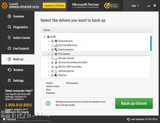
Task: Click the HOME computer icon in tree
Action: pos(48,37)
